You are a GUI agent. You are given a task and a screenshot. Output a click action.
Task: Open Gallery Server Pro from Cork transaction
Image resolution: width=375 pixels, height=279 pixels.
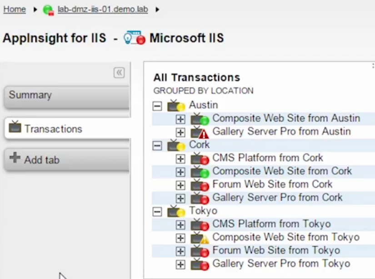pyautogui.click(x=278, y=198)
